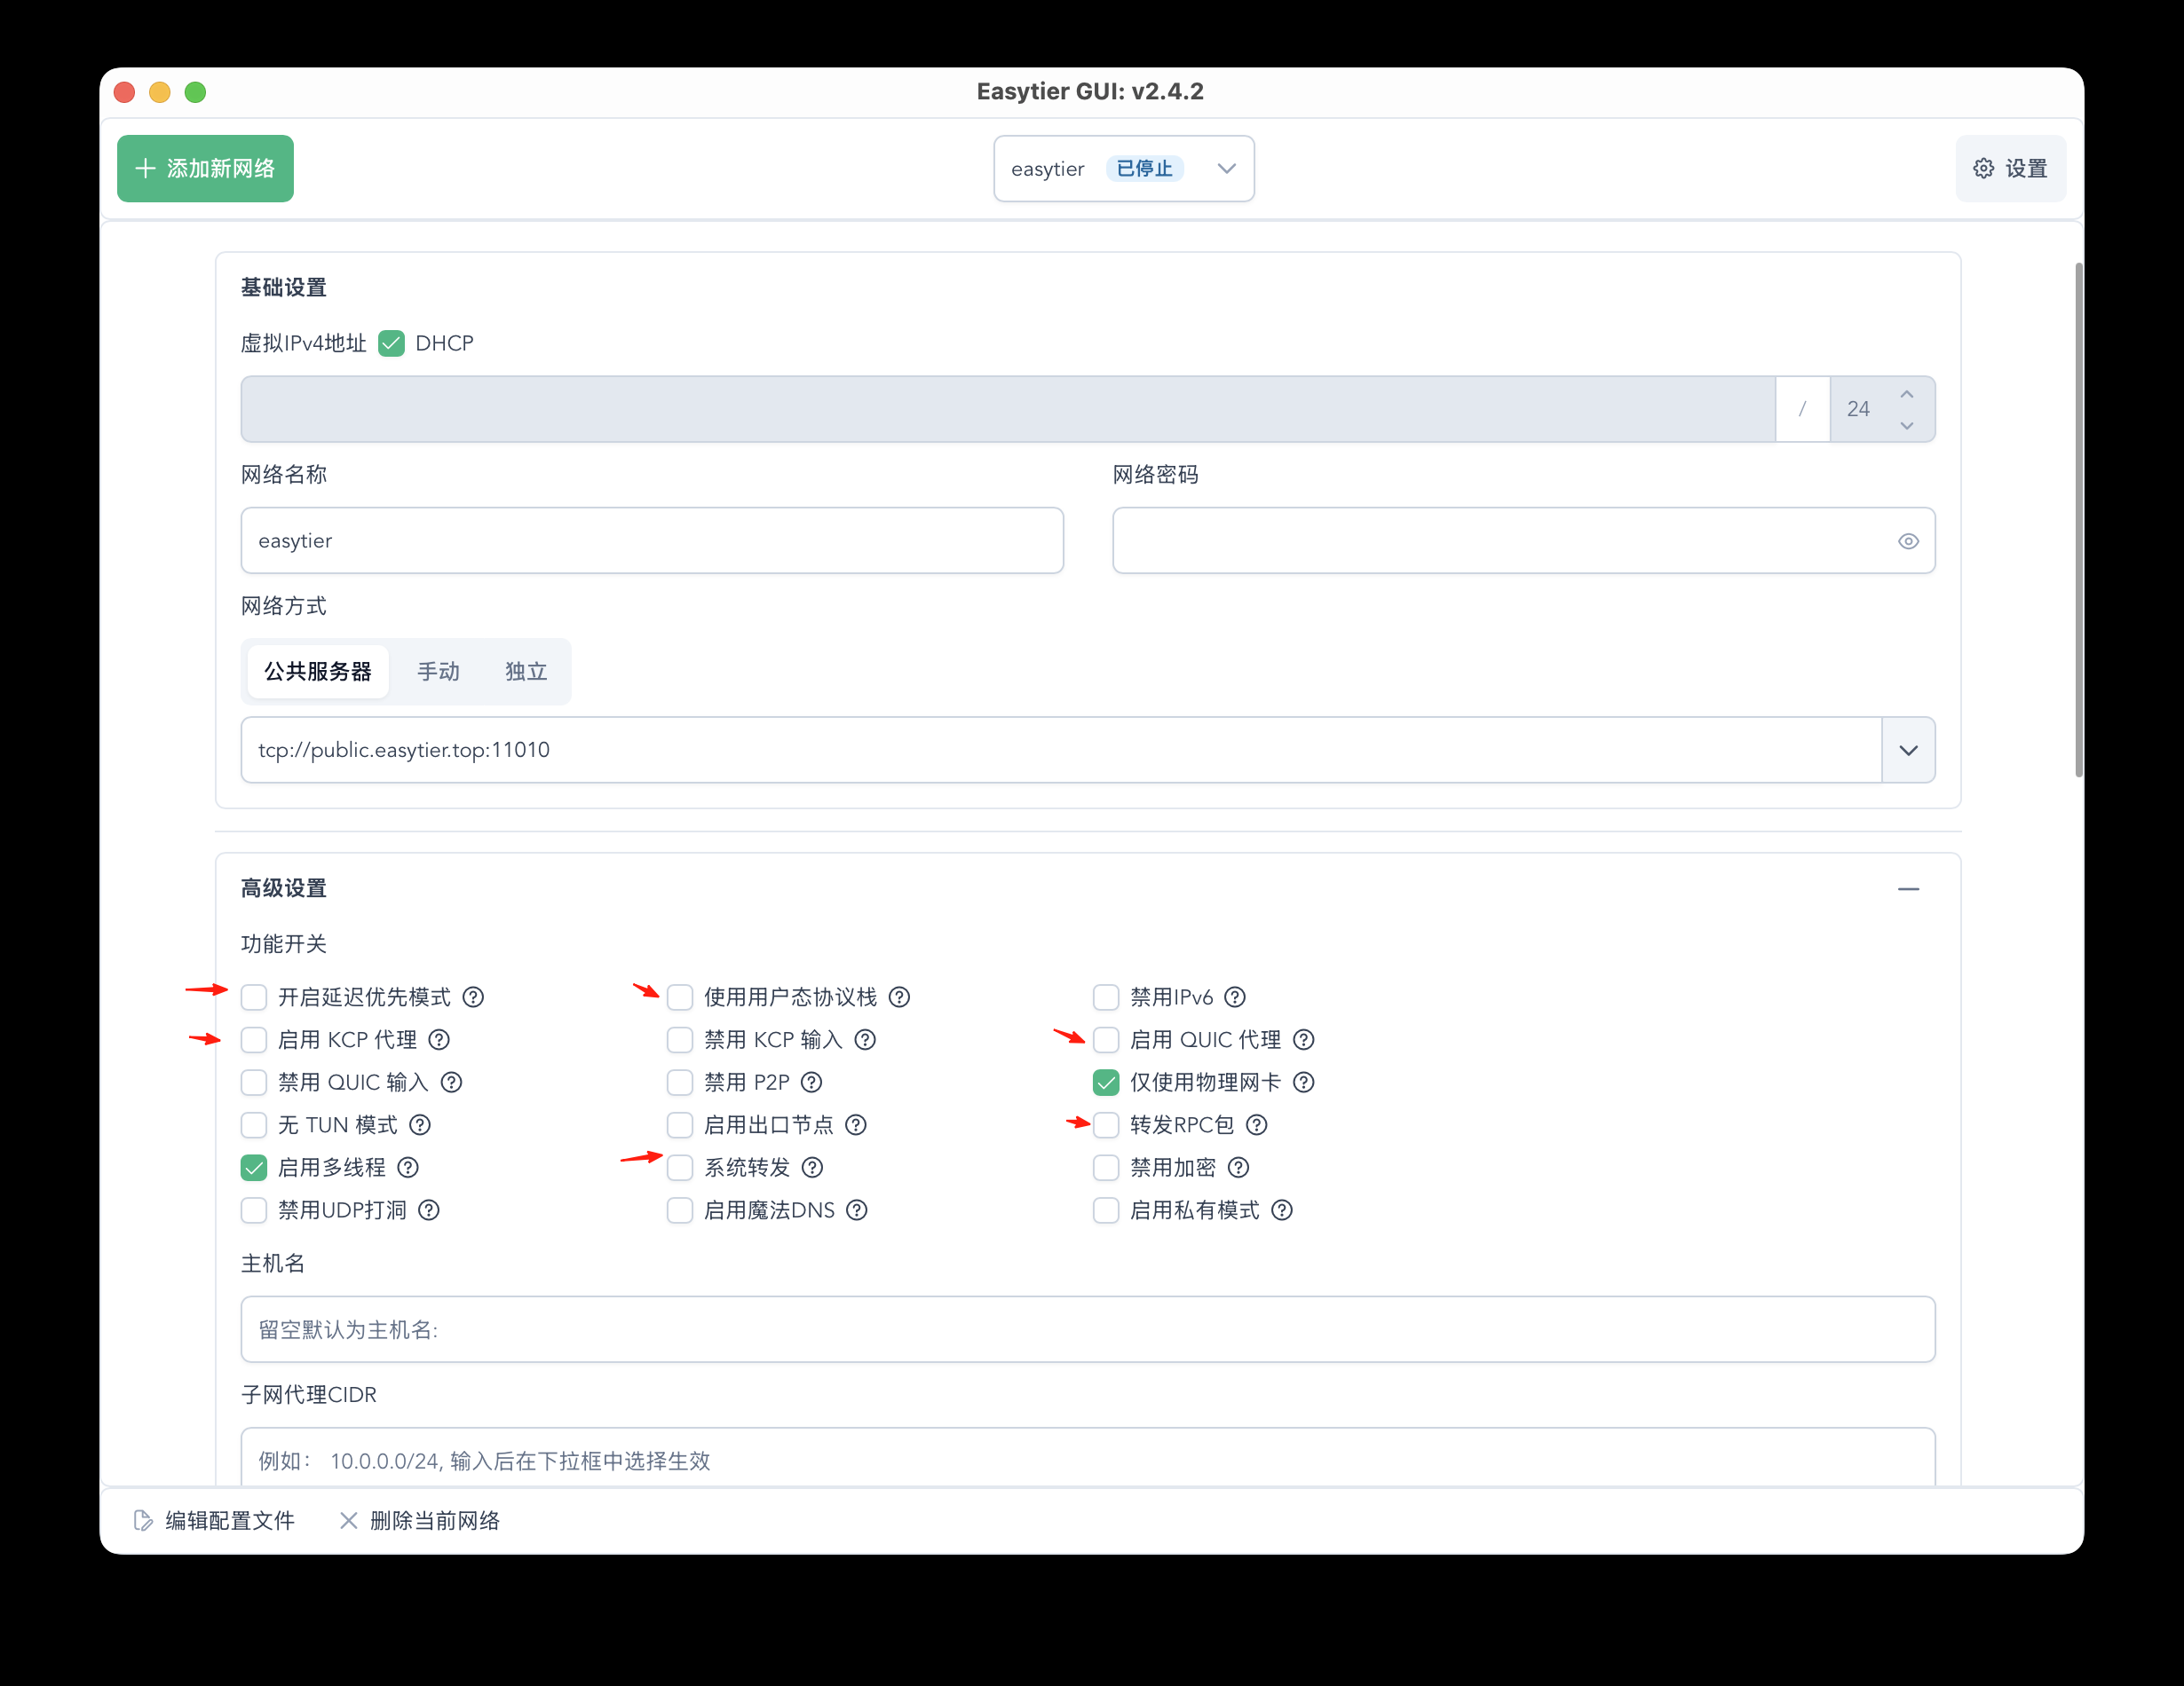Click help icon next to 启用 QUIC 代理
This screenshot has width=2184, height=1686.
click(x=1304, y=1039)
